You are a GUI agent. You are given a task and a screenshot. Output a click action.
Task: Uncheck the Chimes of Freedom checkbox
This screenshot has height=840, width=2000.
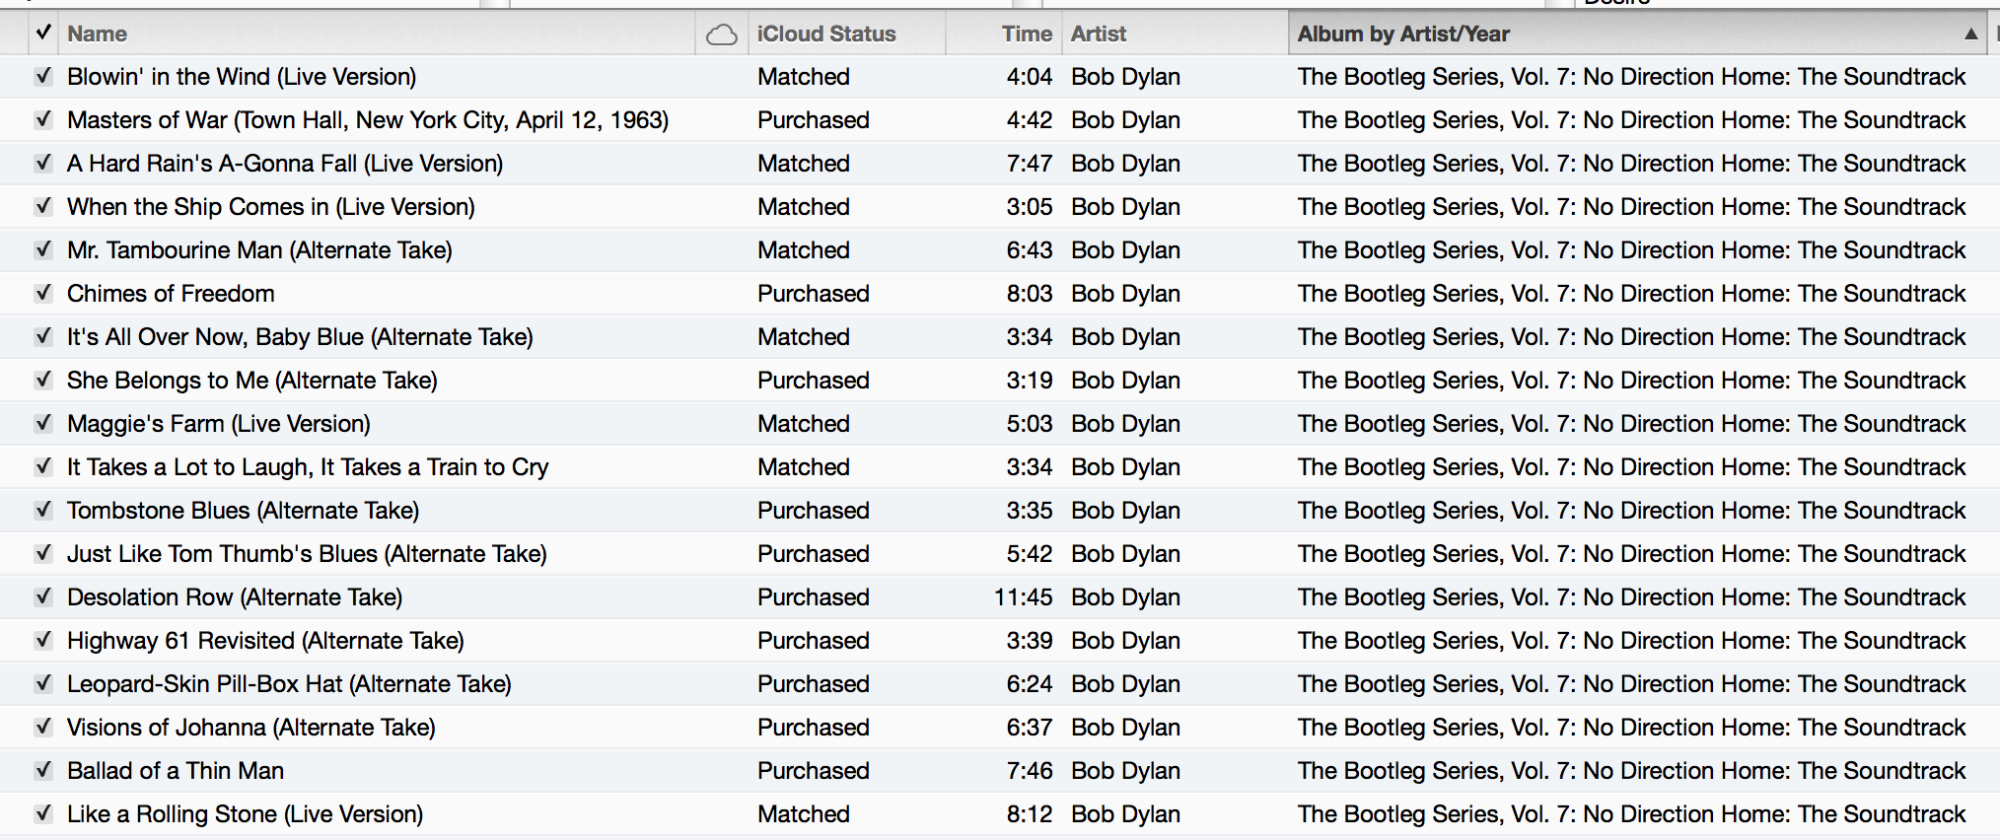click(43, 293)
